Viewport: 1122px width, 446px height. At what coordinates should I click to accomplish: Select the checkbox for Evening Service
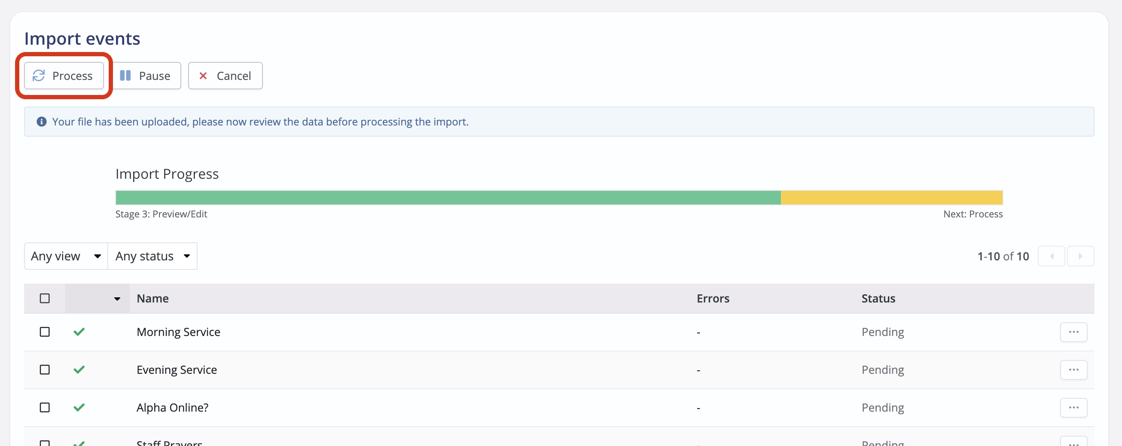point(44,370)
